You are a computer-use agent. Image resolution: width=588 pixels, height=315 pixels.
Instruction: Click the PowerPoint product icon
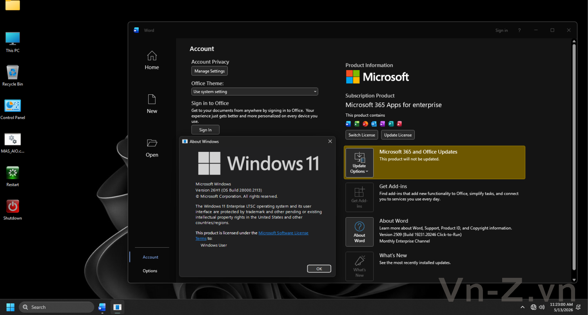point(365,124)
